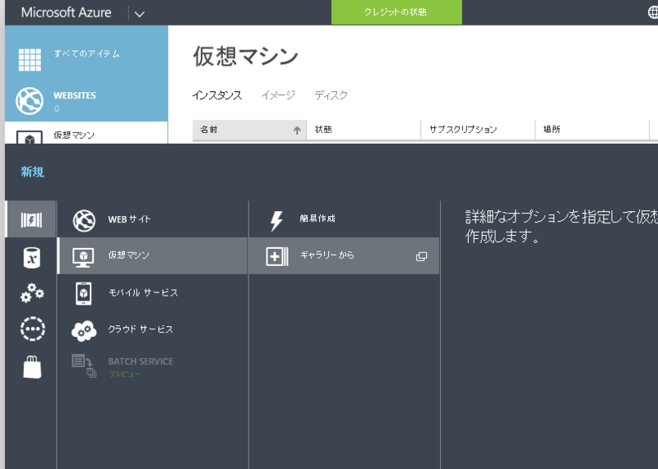658x469 pixels.
Task: Click the globe language icon in header
Action: click(x=653, y=12)
